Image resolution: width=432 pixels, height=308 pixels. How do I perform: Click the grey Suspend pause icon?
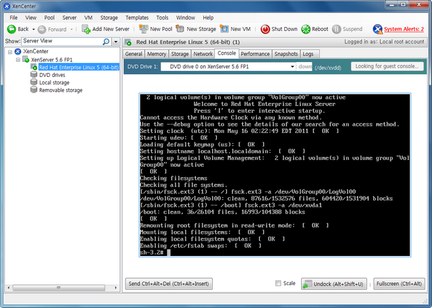tap(336, 29)
